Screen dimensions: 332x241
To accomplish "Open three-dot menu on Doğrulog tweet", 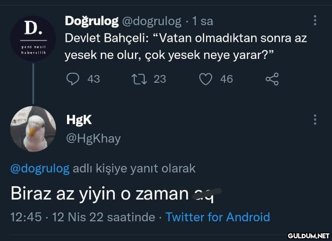I will [x=315, y=20].
